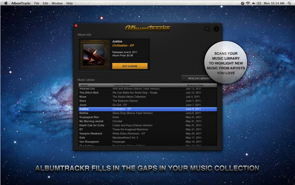Viewport: 295px width, 185px height.
Task: Open the settings gear in AlbumTrackr
Action: click(216, 29)
